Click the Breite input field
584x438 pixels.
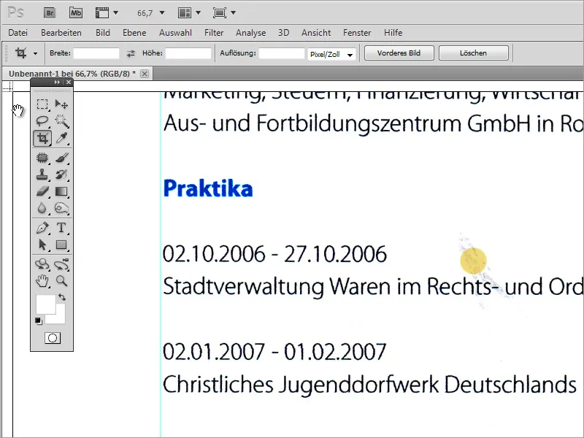(x=96, y=53)
